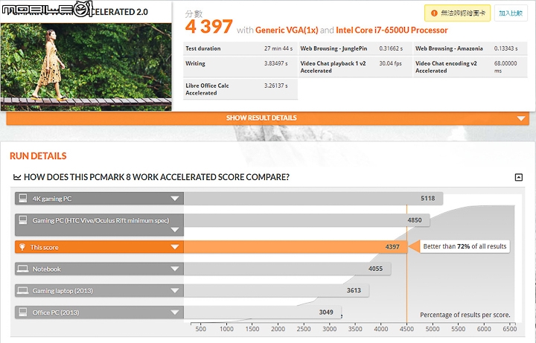
Task: Click the orange warning exclamation icon
Action: [434, 13]
